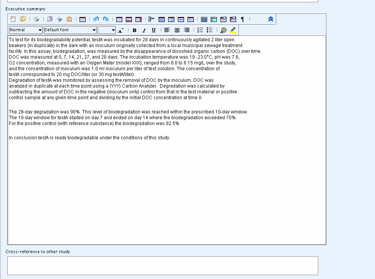This screenshot has height=279, width=375.
Task: Click table icon with red row line
Action: (x=129, y=19)
